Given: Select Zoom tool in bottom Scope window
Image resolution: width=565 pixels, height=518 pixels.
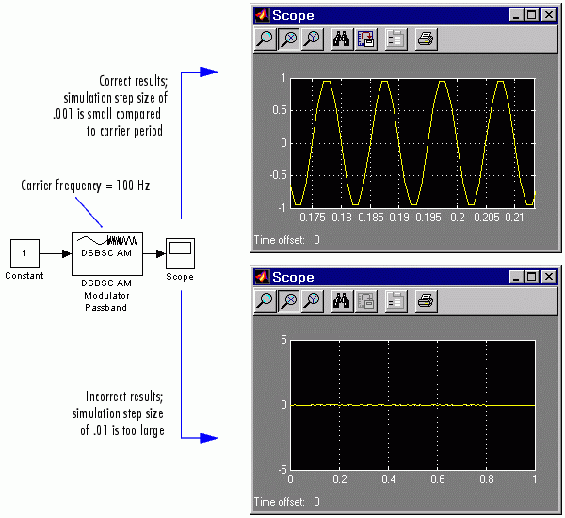Looking at the screenshot, I should pyautogui.click(x=266, y=300).
